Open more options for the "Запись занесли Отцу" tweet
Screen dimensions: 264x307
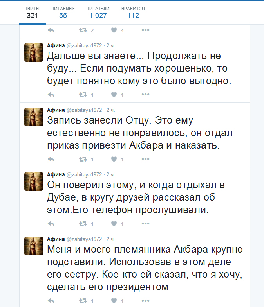tap(145, 159)
